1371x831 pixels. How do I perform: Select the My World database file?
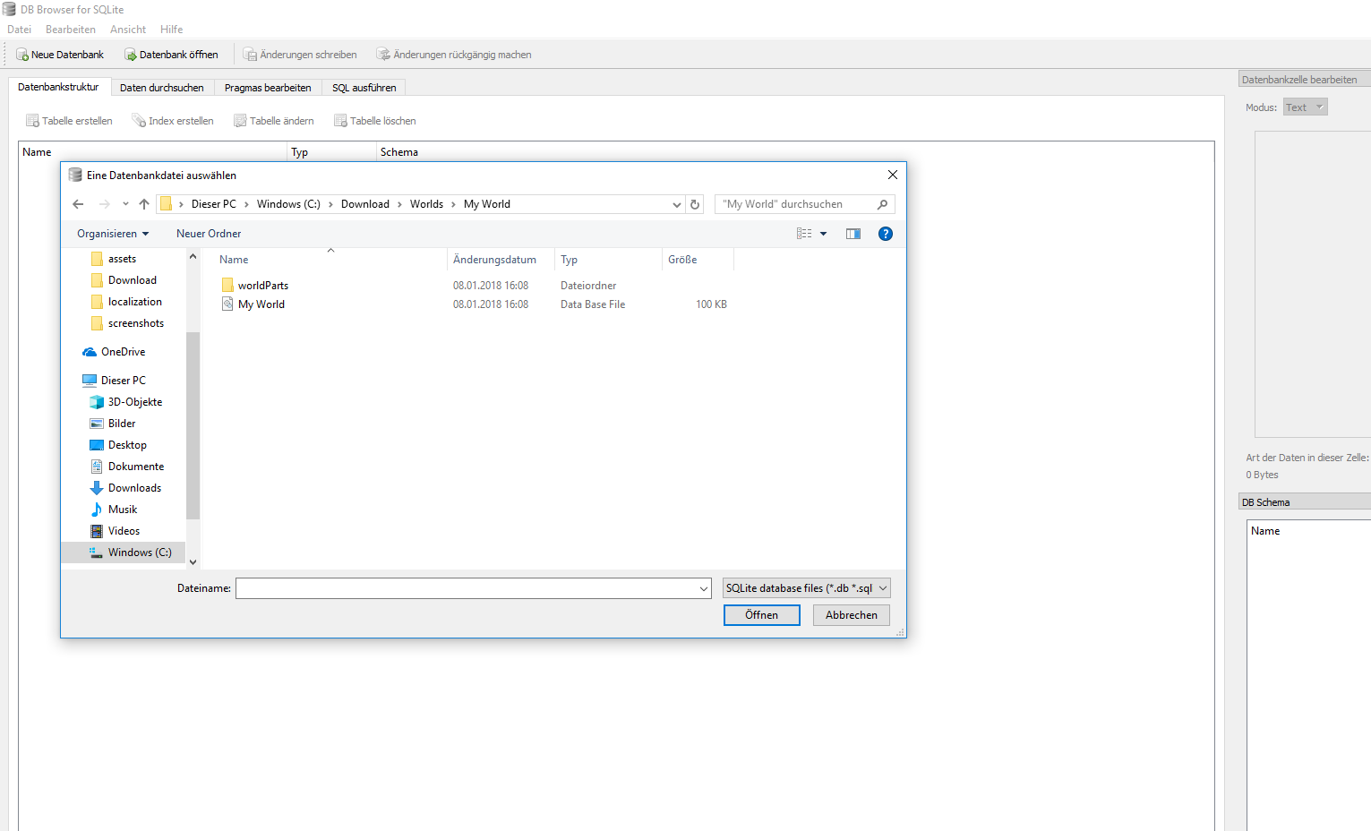pos(261,304)
